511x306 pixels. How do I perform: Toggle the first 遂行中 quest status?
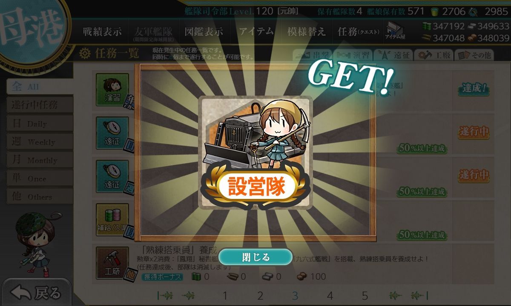point(473,131)
